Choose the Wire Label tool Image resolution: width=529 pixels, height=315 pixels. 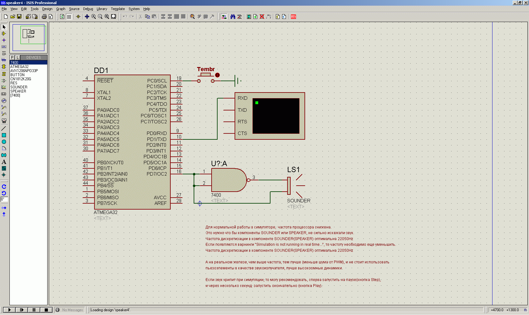point(4,47)
